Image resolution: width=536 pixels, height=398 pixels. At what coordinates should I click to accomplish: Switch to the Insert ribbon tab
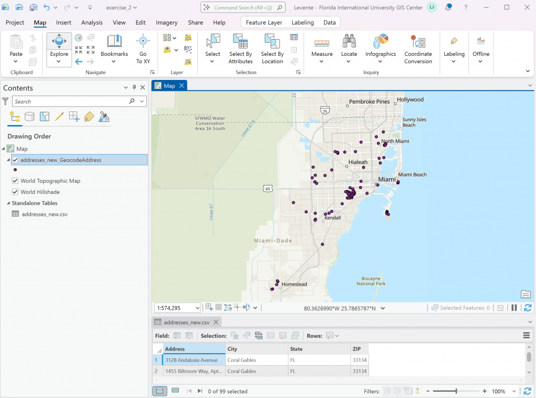[x=63, y=22]
